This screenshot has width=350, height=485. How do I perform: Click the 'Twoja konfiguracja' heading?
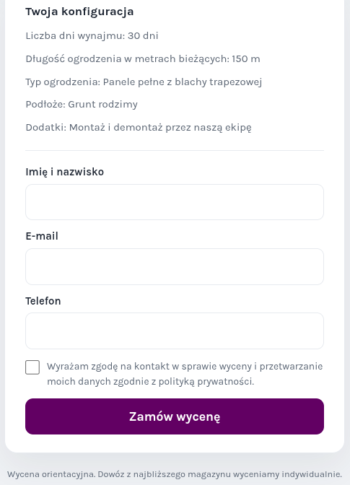point(79,12)
